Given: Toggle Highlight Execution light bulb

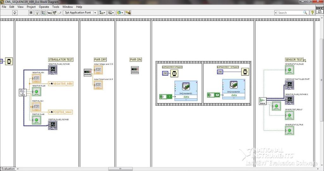Looking at the screenshot, I should click(x=37, y=13).
